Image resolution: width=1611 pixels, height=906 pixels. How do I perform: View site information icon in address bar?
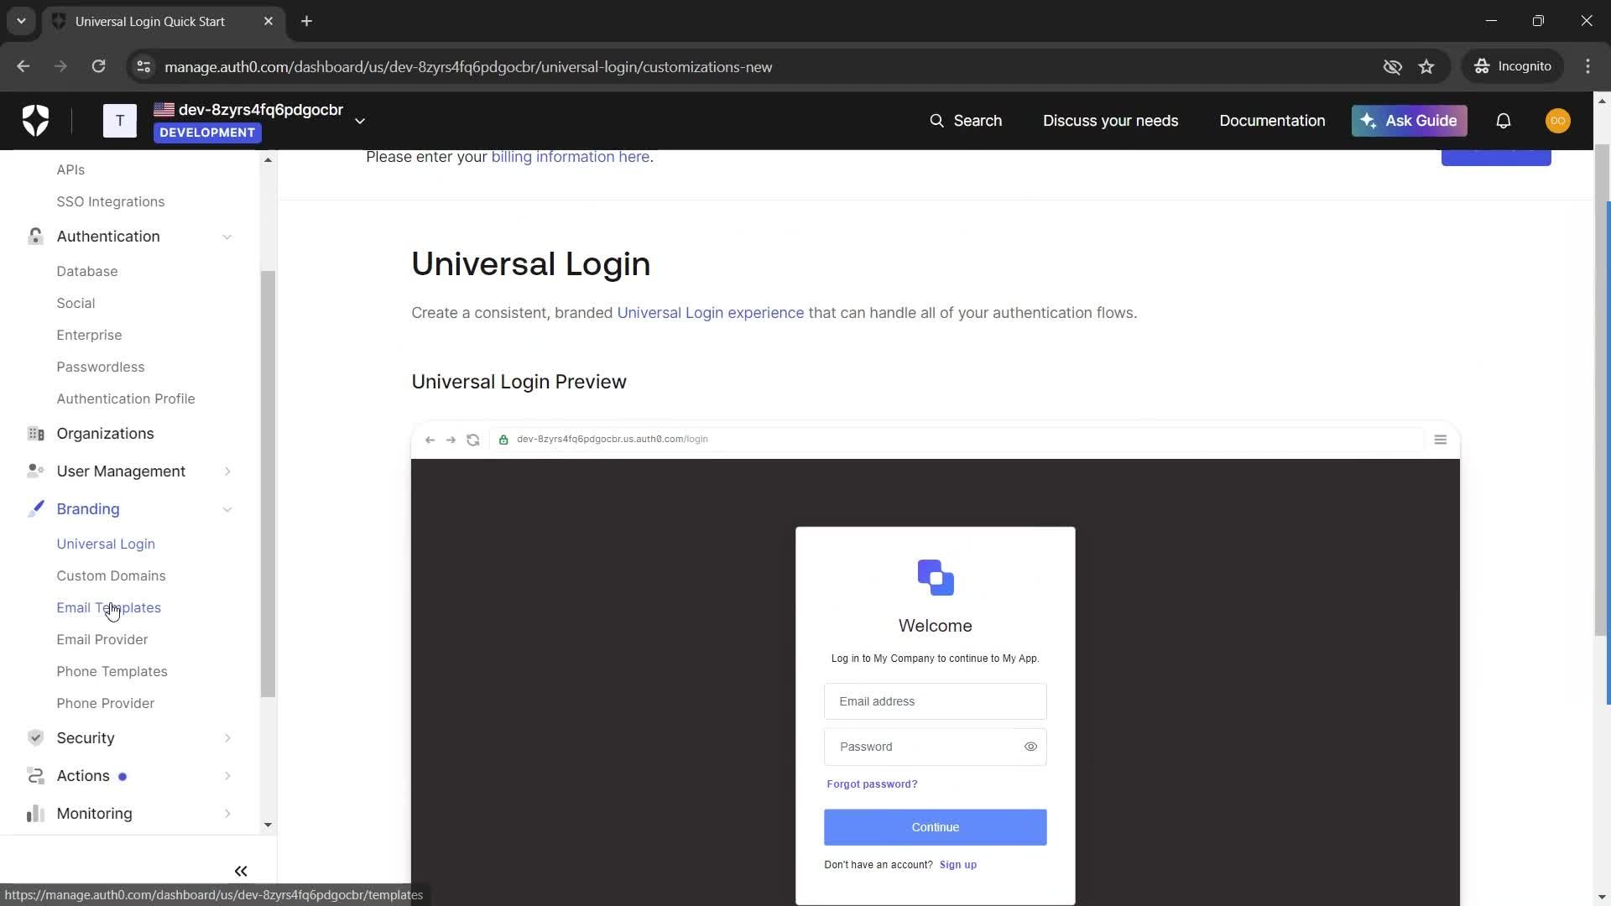click(143, 66)
